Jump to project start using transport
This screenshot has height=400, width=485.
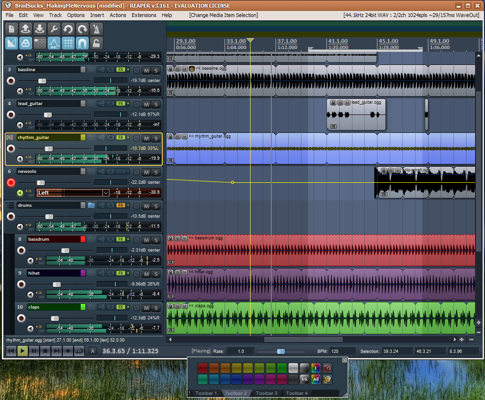pos(11,351)
